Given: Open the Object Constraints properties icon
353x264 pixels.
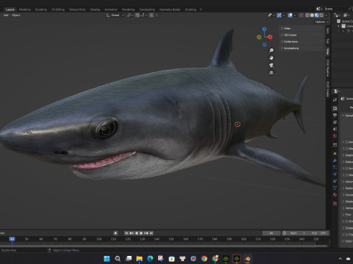Looking at the screenshot, I should (335, 181).
